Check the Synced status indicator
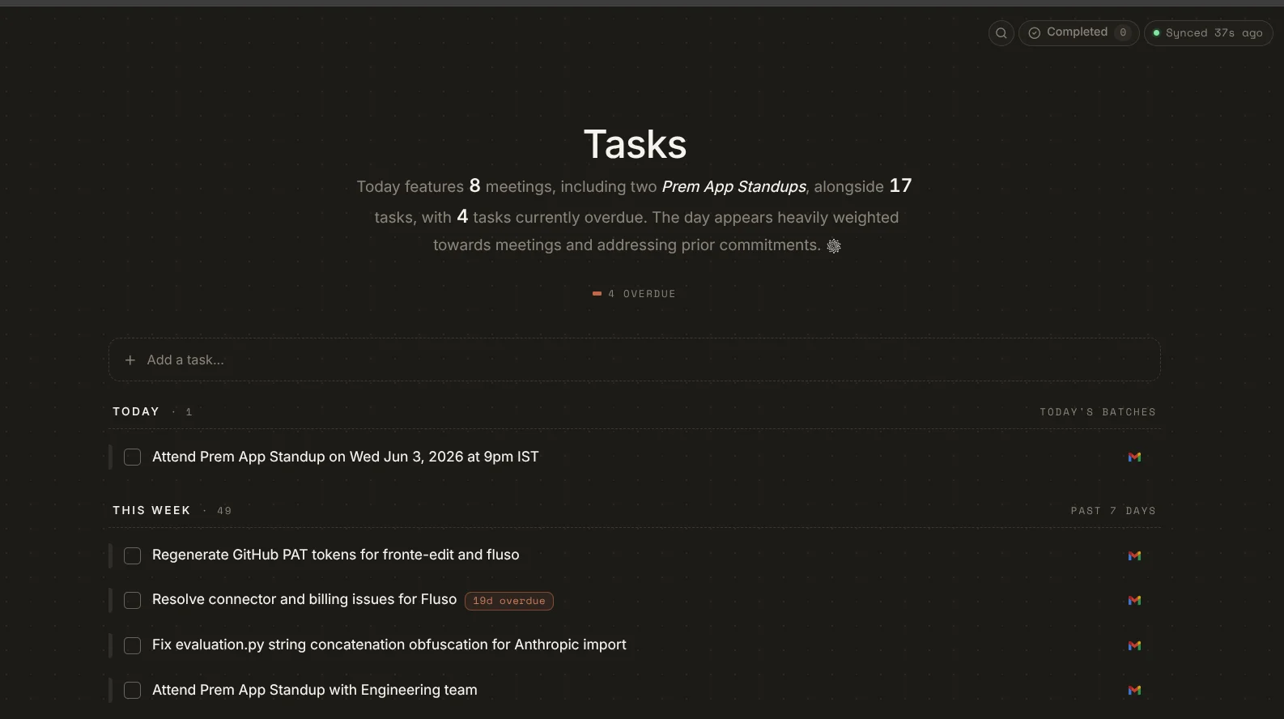Viewport: 1284px width, 719px height. (1208, 33)
